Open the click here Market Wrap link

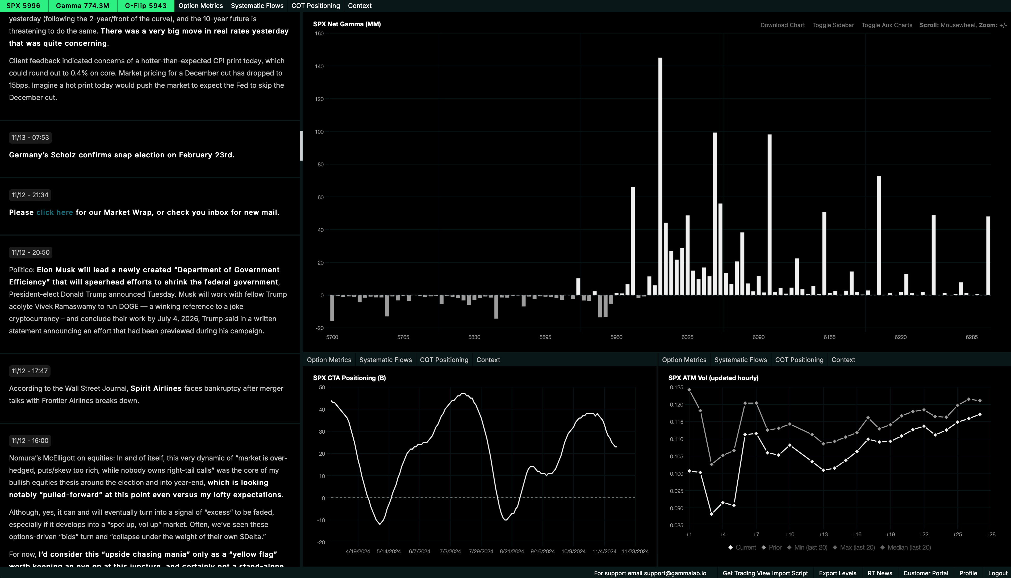pyautogui.click(x=55, y=212)
